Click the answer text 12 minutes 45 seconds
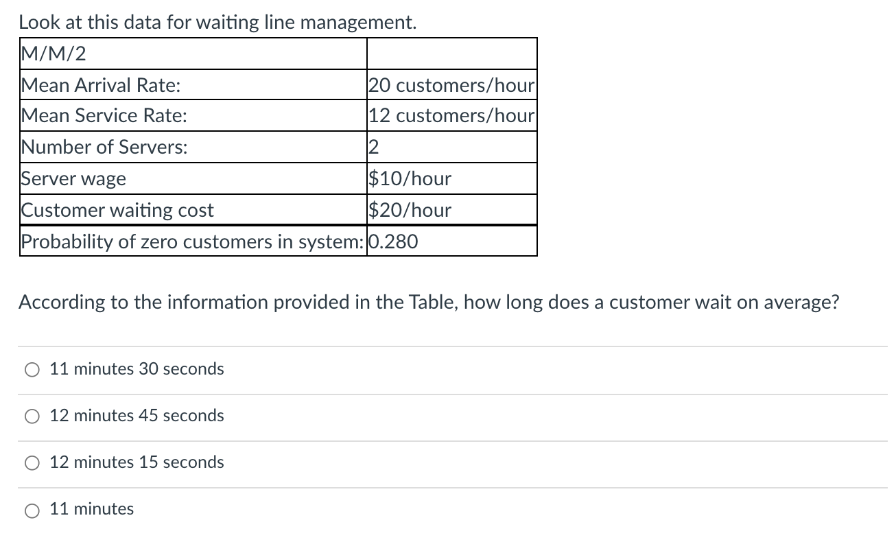This screenshot has width=896, height=542. pos(136,415)
